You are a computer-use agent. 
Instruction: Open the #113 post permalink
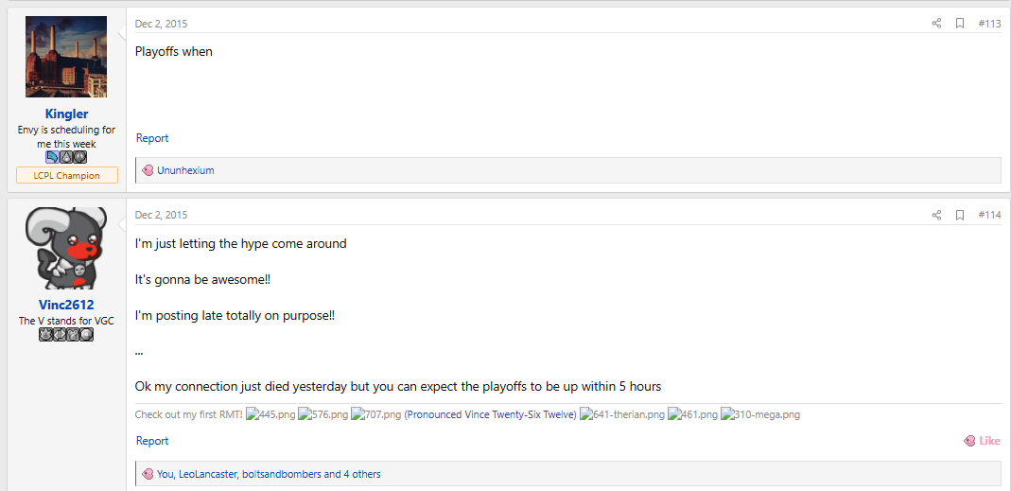pyautogui.click(x=989, y=24)
